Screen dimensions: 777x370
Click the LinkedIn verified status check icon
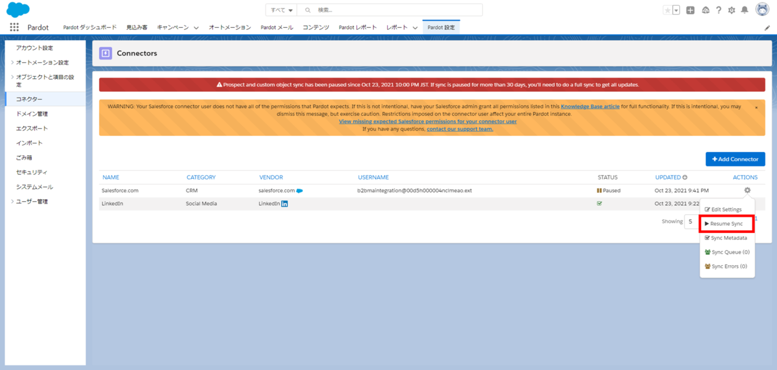(x=600, y=203)
